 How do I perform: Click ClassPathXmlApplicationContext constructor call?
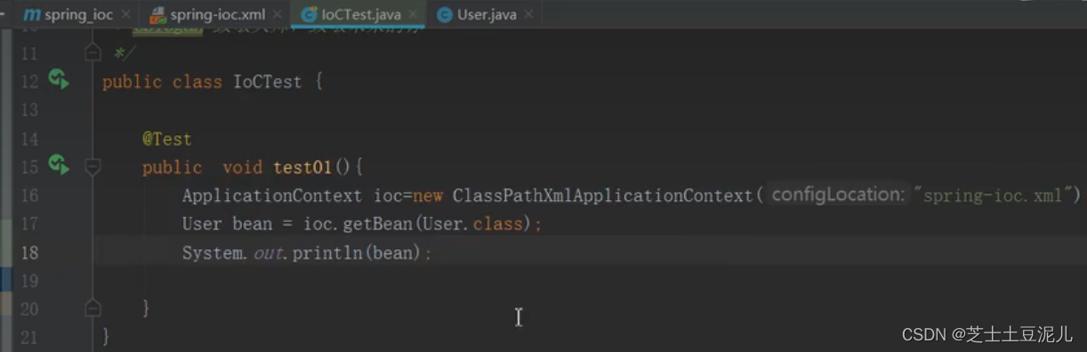pos(603,196)
